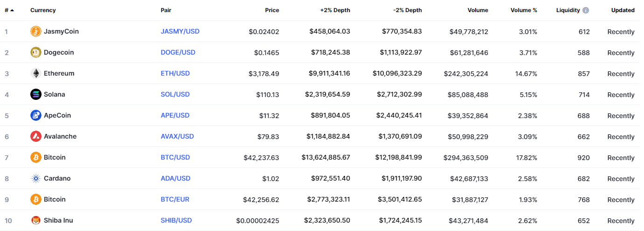
Task: Click the Dogecoin logo icon
Action: coord(35,52)
